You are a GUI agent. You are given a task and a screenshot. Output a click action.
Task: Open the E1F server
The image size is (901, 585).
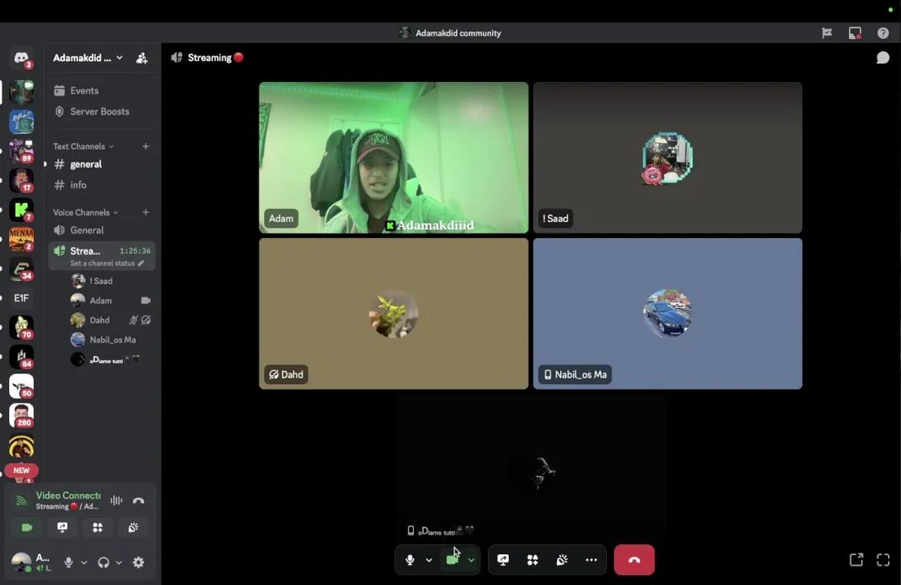(21, 298)
